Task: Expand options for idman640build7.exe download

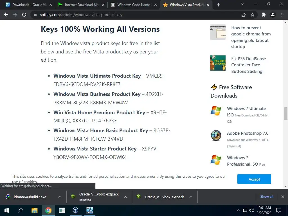Action: pos(60,197)
